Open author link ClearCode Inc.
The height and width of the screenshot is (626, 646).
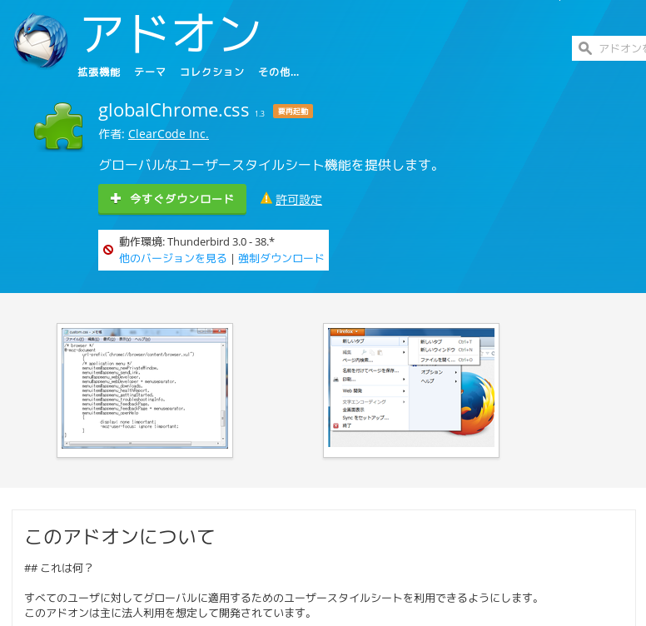pyautogui.click(x=168, y=134)
